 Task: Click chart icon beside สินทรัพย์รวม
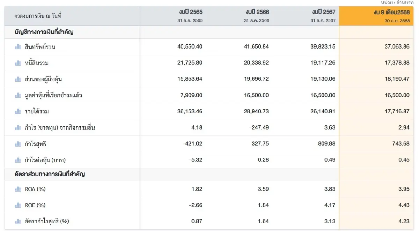click(x=18, y=47)
